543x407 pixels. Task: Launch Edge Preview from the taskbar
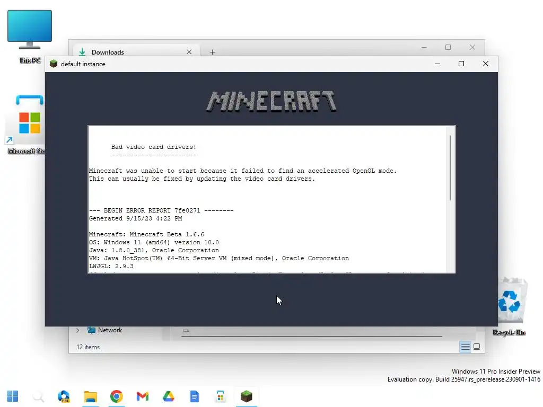pos(64,396)
